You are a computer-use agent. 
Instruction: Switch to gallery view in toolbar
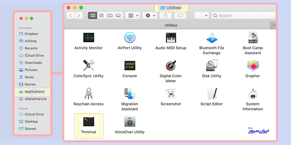click(118, 15)
